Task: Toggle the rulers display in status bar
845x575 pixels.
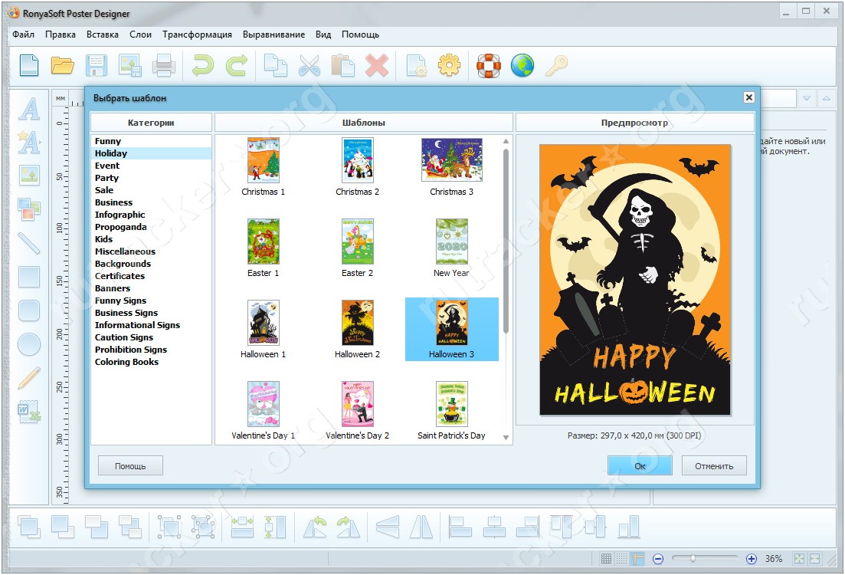Action: [x=637, y=559]
